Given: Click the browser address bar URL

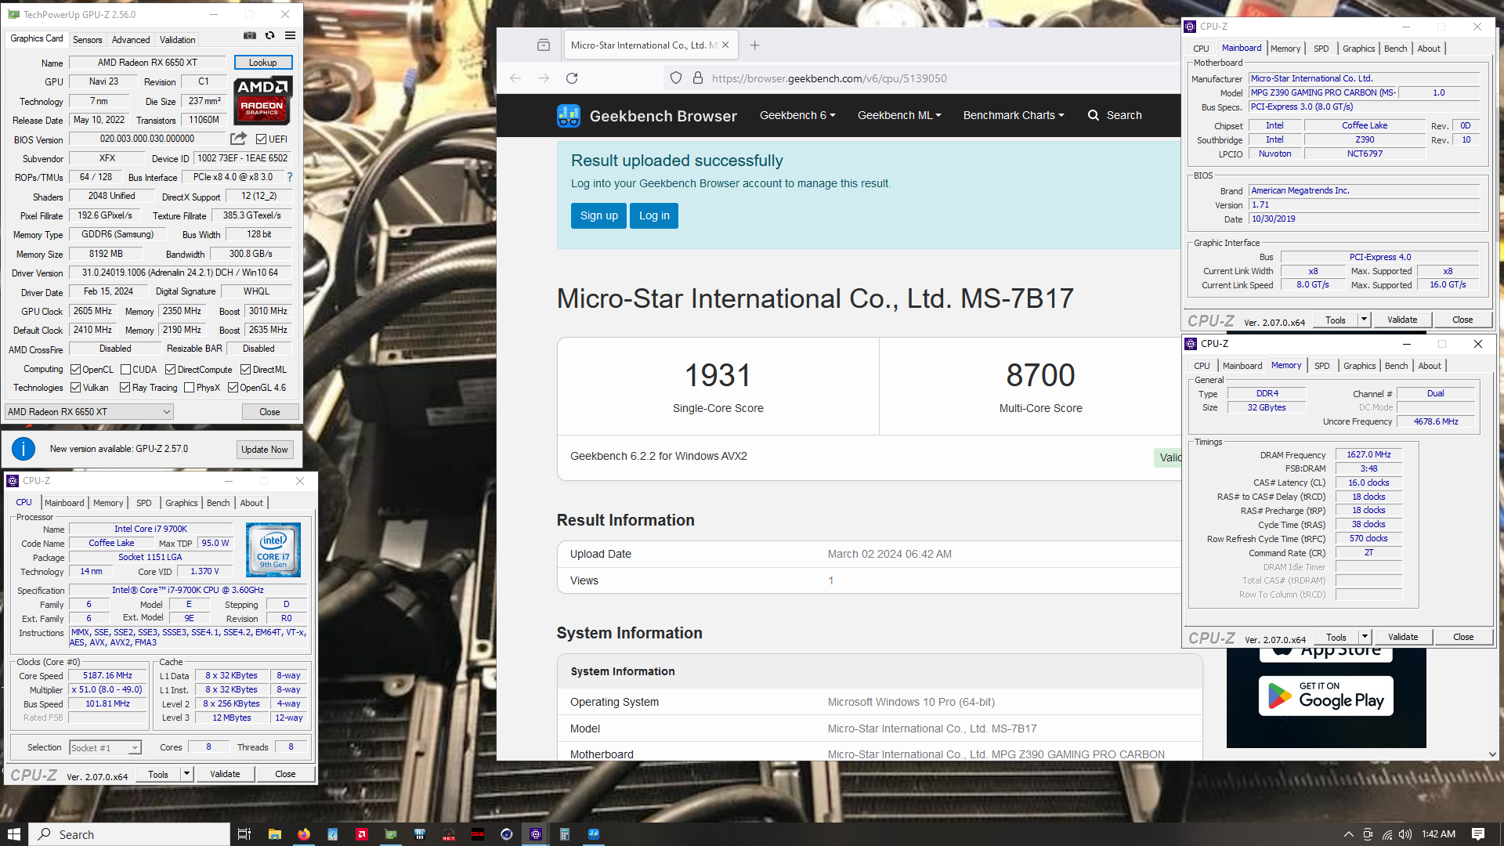Looking at the screenshot, I should pos(830,78).
